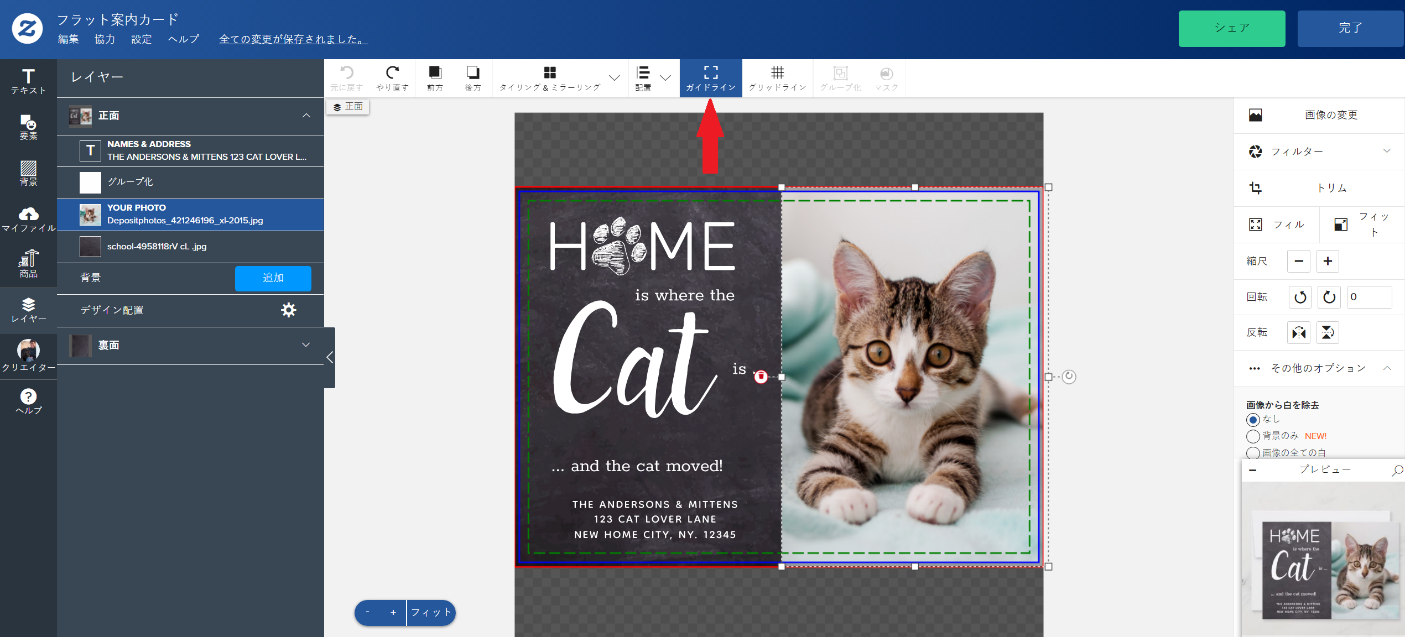Click 画像の変更 (Change image)
The width and height of the screenshot is (1405, 637).
click(1319, 115)
